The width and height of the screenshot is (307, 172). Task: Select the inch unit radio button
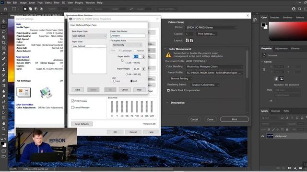(131, 81)
